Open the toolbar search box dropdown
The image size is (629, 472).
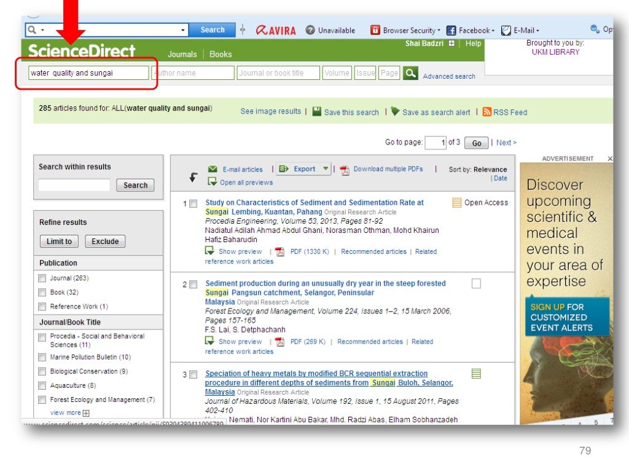coord(183,30)
